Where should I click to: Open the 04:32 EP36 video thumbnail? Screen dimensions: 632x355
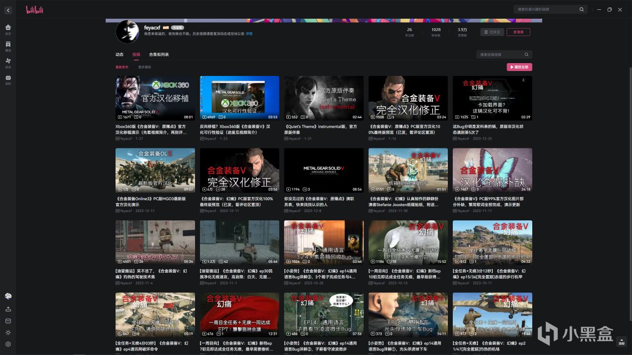point(492,243)
